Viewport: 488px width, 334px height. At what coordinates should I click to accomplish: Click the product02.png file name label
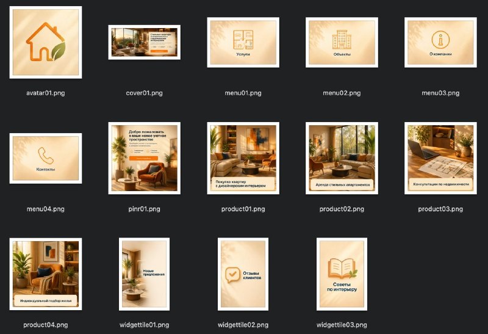click(342, 209)
